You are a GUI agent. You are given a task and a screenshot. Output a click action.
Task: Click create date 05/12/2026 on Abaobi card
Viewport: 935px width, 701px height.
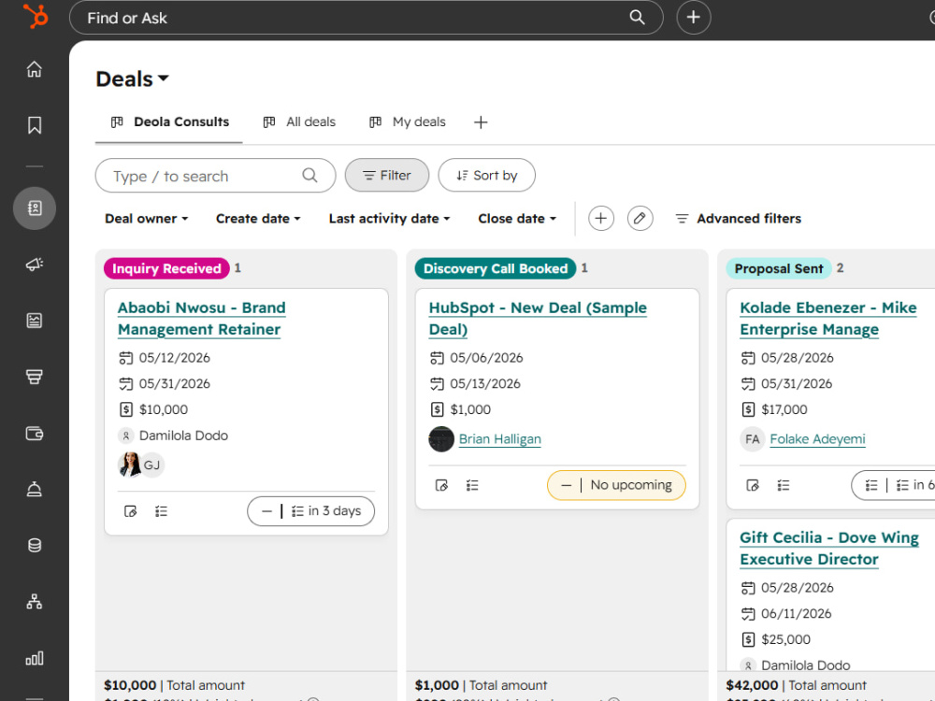pyautogui.click(x=175, y=358)
